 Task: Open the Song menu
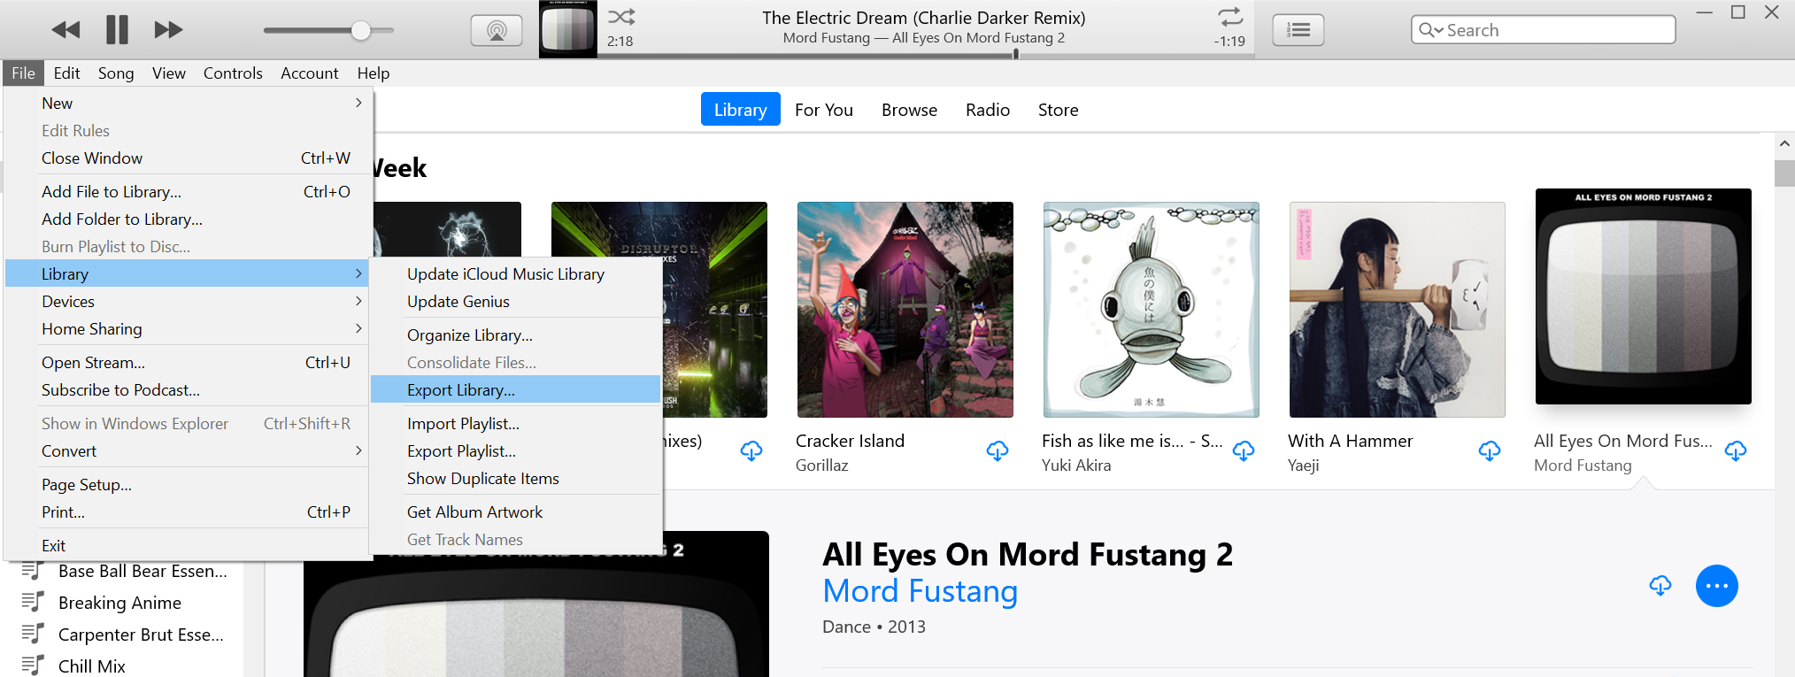(116, 73)
